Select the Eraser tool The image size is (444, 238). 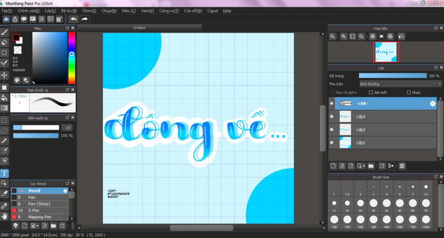point(4,42)
